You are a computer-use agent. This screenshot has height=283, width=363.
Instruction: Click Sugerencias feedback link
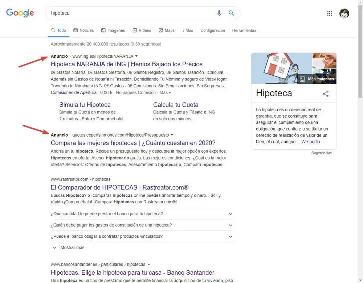coord(321,153)
